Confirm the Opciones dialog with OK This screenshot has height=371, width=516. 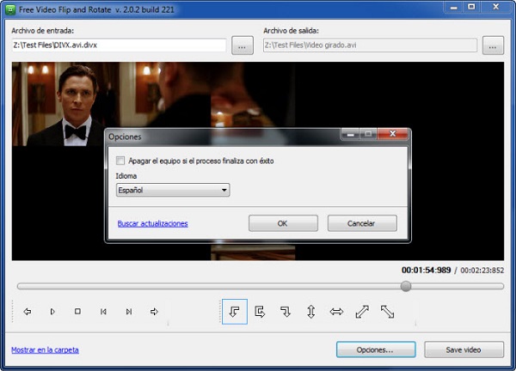coord(283,223)
